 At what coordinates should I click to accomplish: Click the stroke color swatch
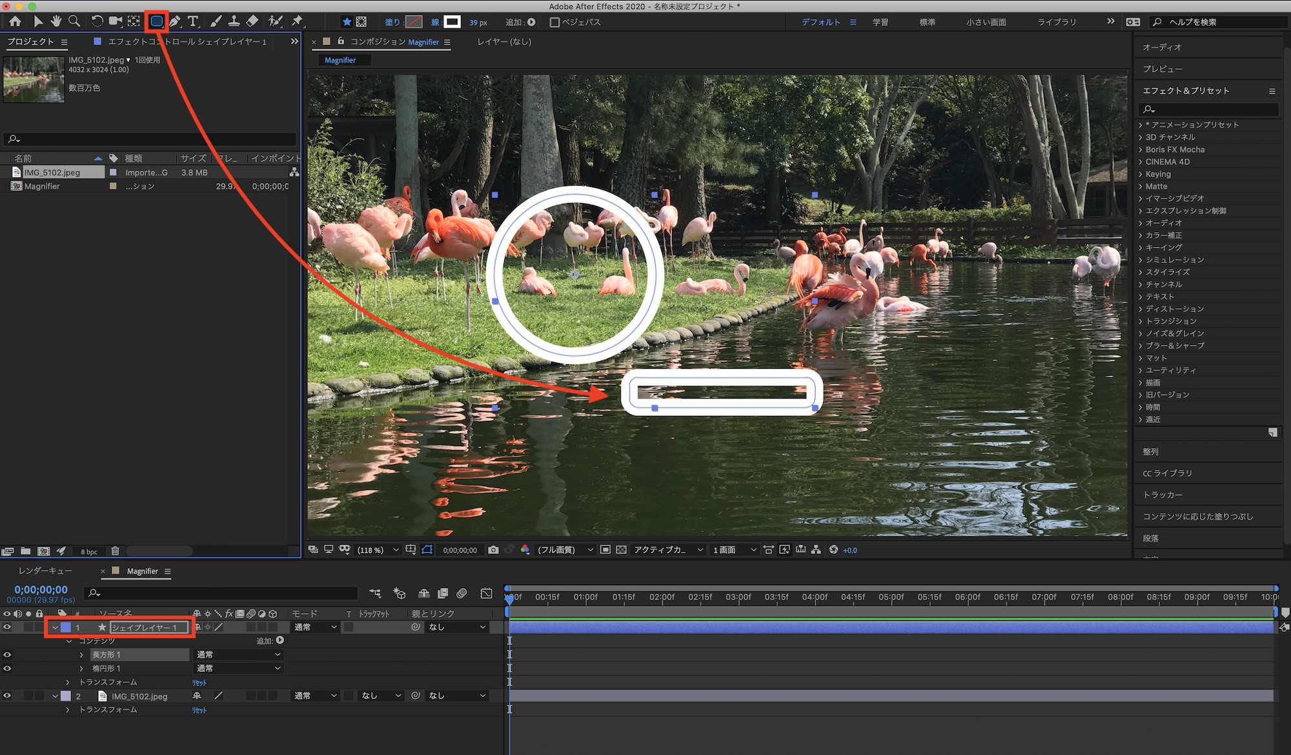pyautogui.click(x=452, y=22)
